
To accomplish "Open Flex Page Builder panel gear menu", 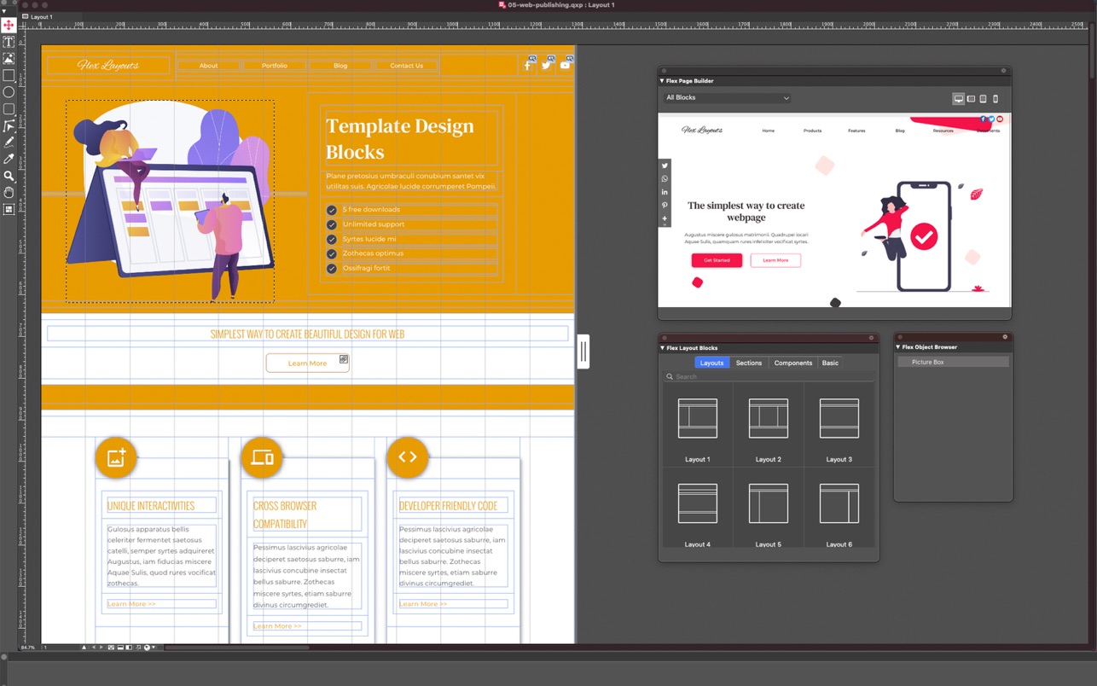I will click(1004, 71).
